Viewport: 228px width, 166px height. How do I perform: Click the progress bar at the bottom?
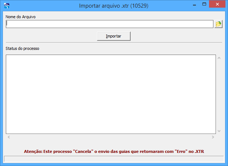pyautogui.click(x=114, y=159)
